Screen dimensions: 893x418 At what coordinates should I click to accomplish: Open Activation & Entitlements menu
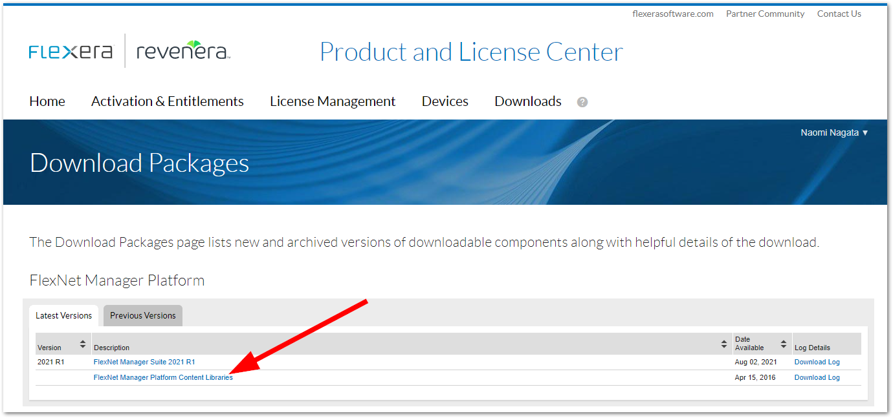click(168, 101)
